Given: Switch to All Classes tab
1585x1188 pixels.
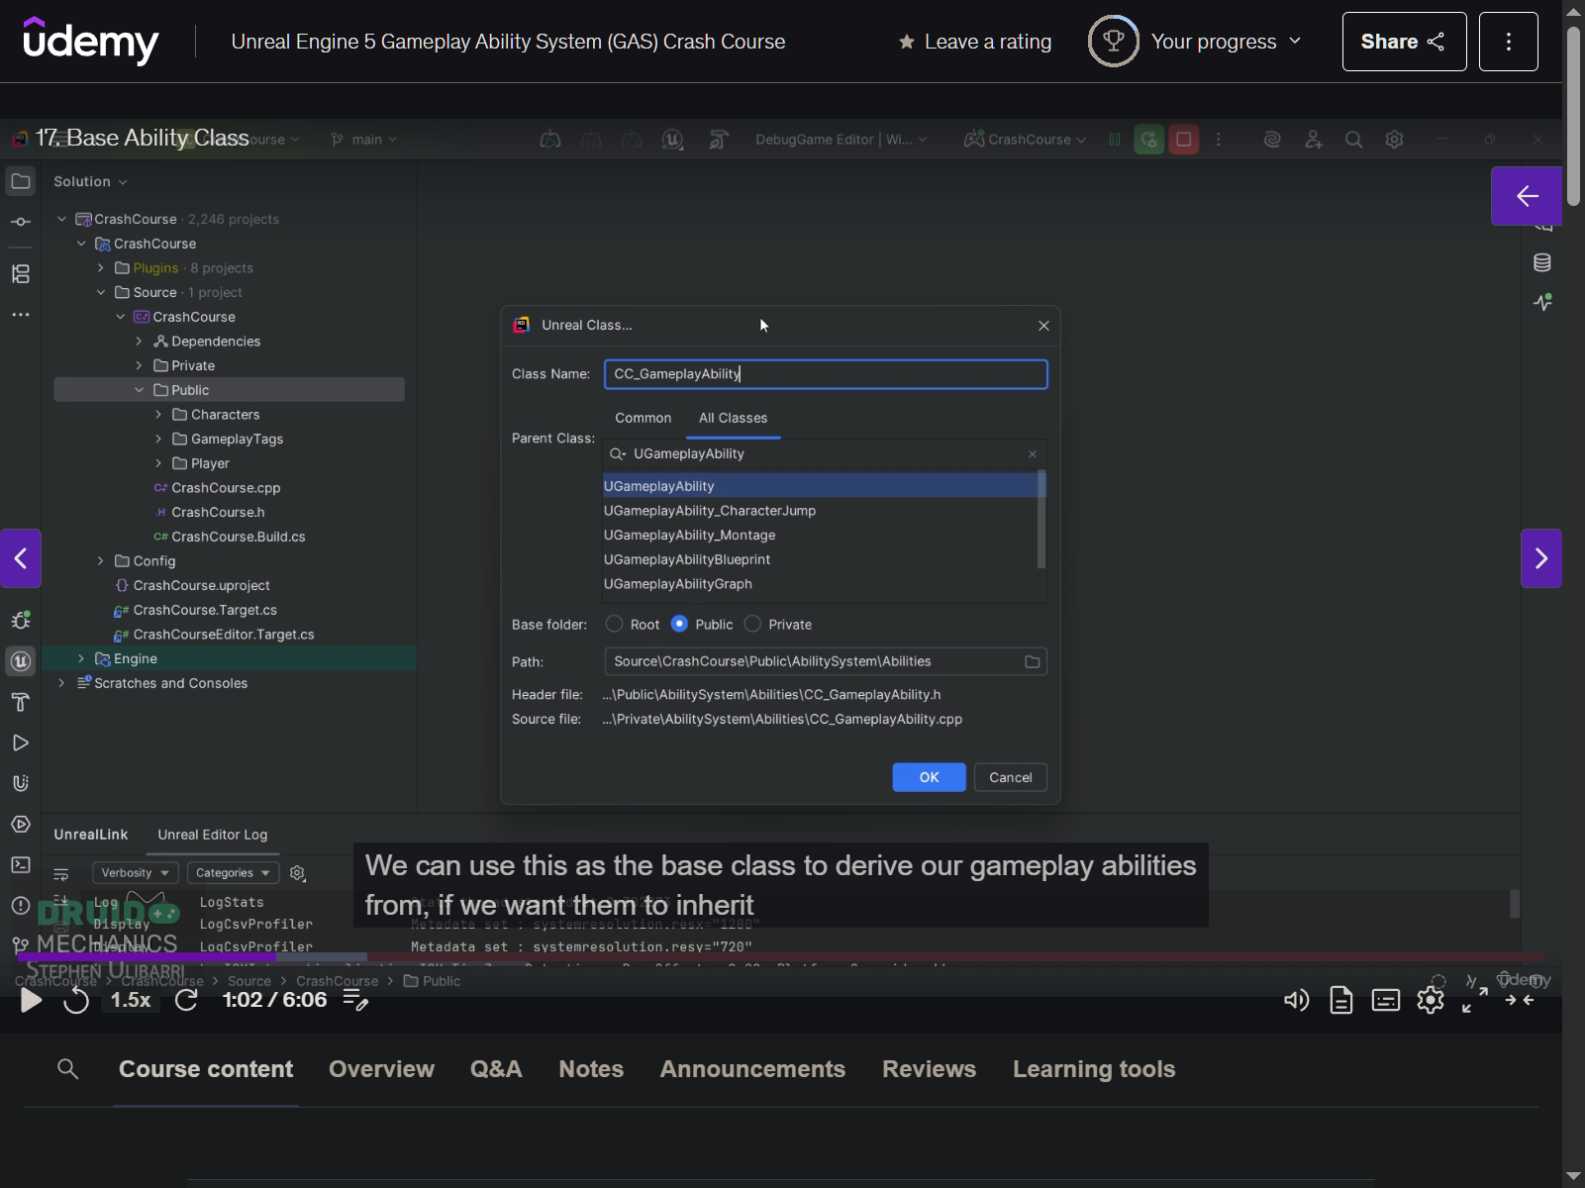Looking at the screenshot, I should pyautogui.click(x=733, y=418).
